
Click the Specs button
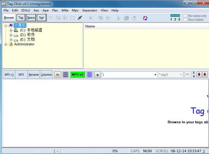click(31, 18)
